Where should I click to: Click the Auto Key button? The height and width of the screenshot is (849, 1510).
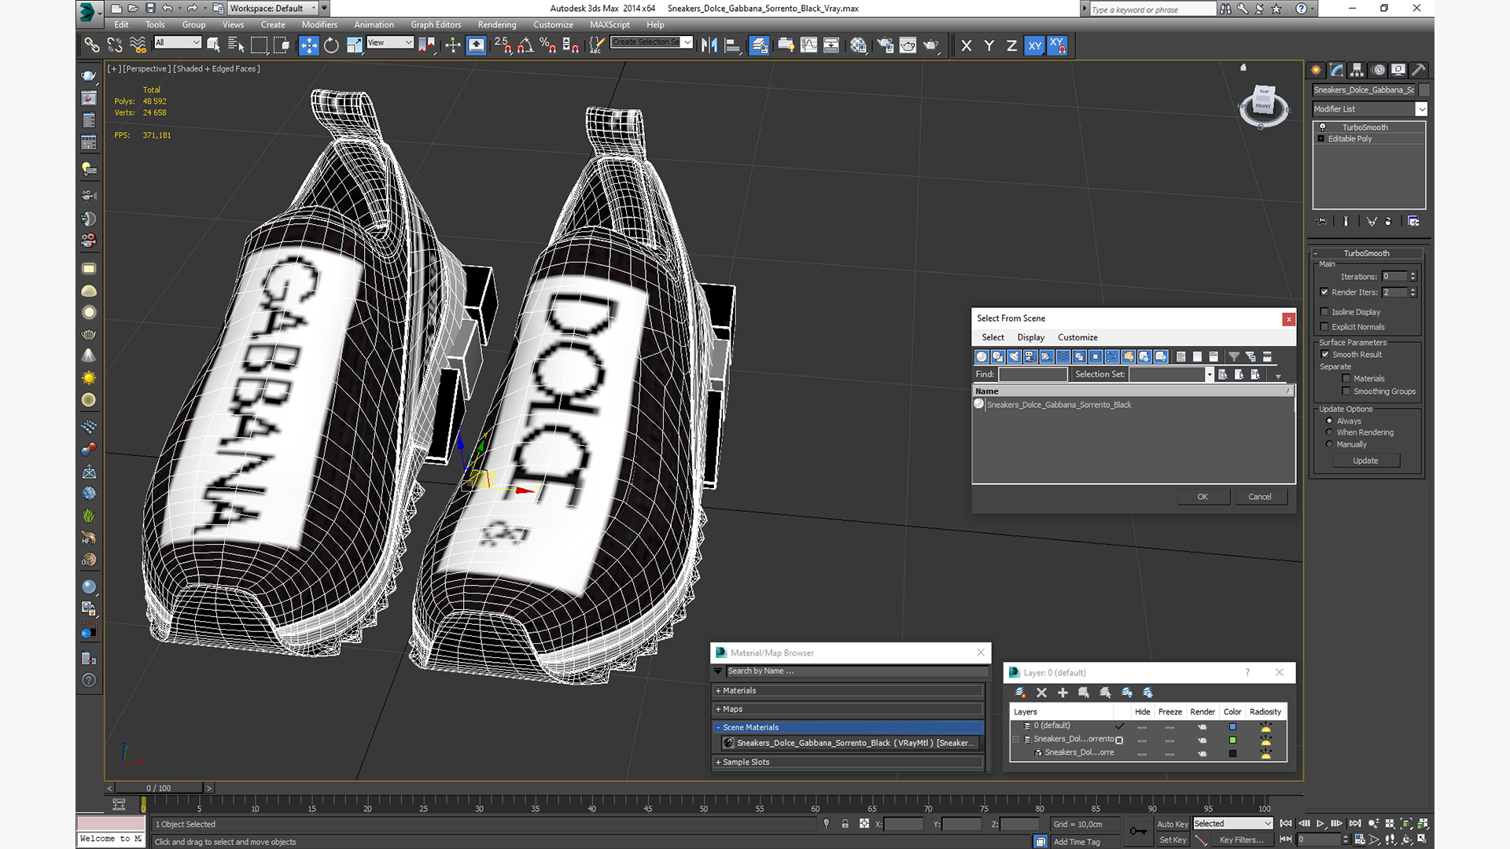[x=1172, y=825]
